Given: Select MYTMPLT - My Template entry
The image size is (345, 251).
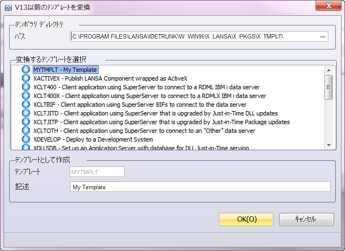Looking at the screenshot, I should pyautogui.click(x=65, y=70).
